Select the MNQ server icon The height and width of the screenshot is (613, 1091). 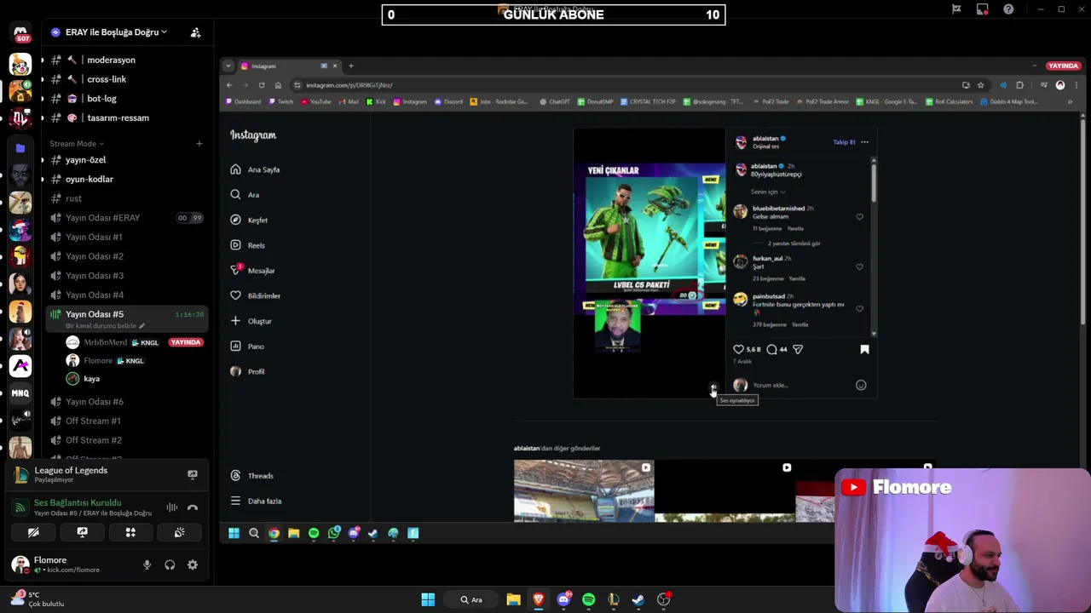tap(20, 392)
